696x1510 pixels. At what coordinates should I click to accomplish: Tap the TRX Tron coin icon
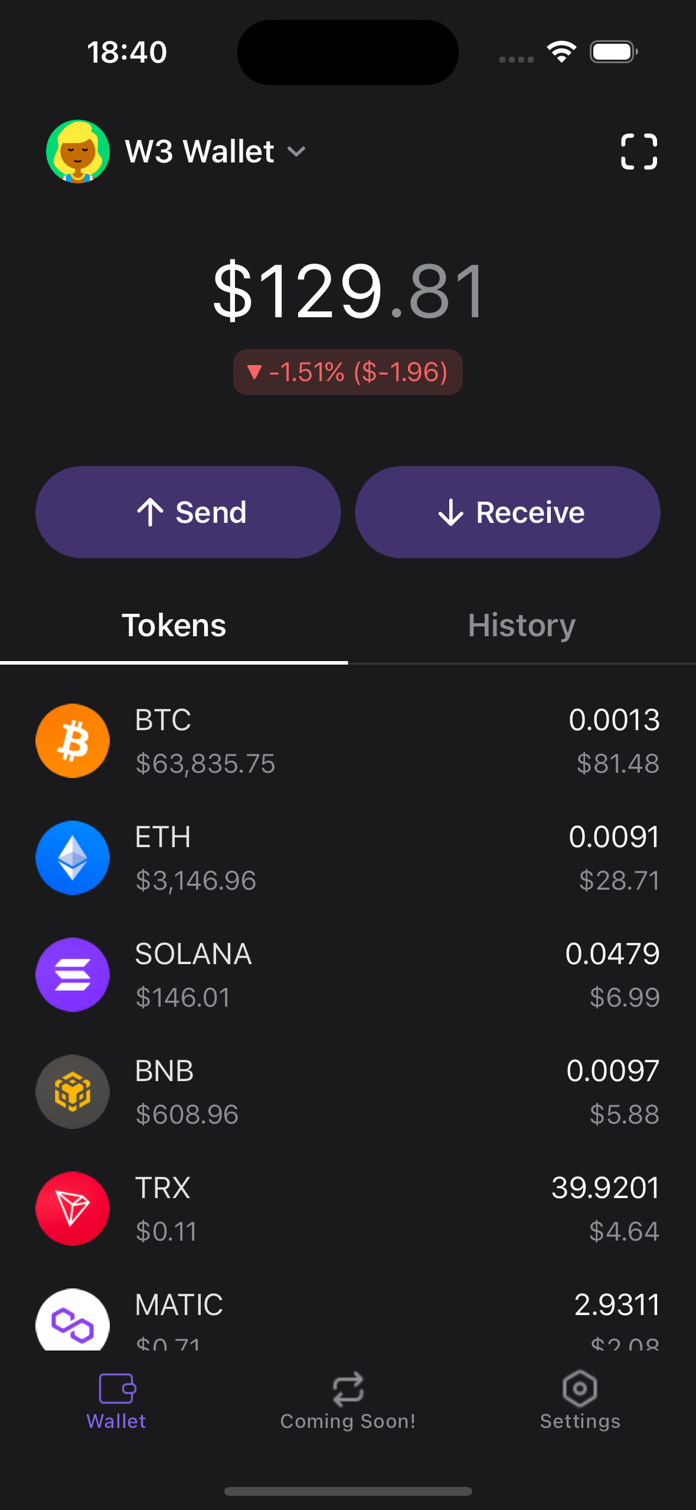pyautogui.click(x=73, y=1209)
